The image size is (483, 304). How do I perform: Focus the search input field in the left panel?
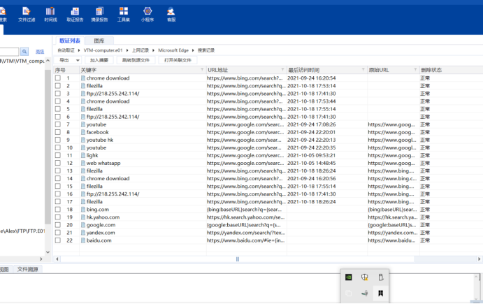(x=9, y=52)
